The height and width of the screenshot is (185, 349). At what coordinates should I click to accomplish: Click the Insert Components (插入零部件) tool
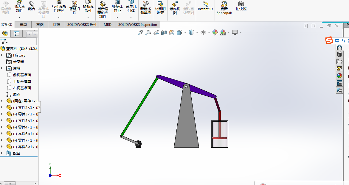point(20,7)
